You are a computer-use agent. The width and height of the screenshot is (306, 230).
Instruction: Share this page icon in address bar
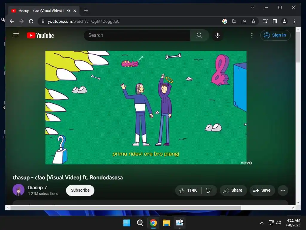coord(244,21)
